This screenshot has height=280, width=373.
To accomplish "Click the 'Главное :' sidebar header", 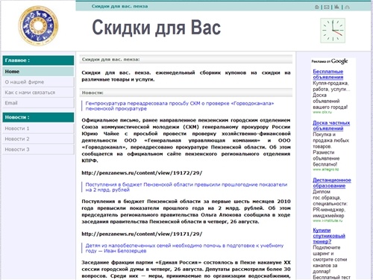I will point(38,60).
